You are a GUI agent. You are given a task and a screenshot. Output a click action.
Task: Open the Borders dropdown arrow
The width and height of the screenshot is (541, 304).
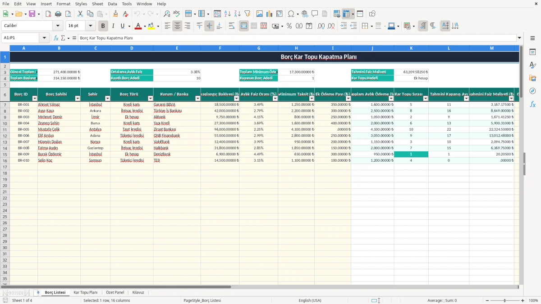[371, 26]
